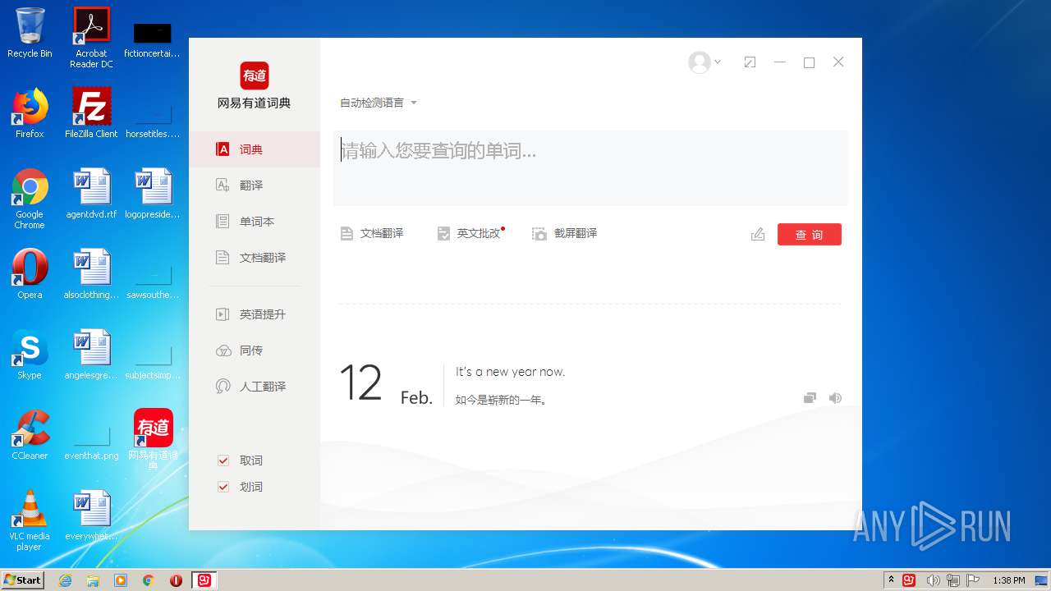
Task: Select Firefox desktop shortcut
Action: (x=30, y=113)
